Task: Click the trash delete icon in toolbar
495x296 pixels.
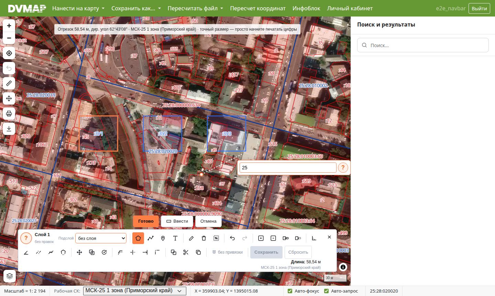Action: (x=204, y=238)
